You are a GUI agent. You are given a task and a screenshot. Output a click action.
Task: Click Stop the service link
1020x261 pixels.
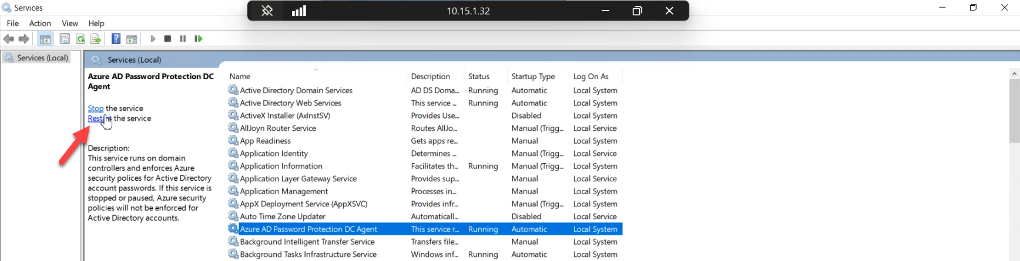96,109
